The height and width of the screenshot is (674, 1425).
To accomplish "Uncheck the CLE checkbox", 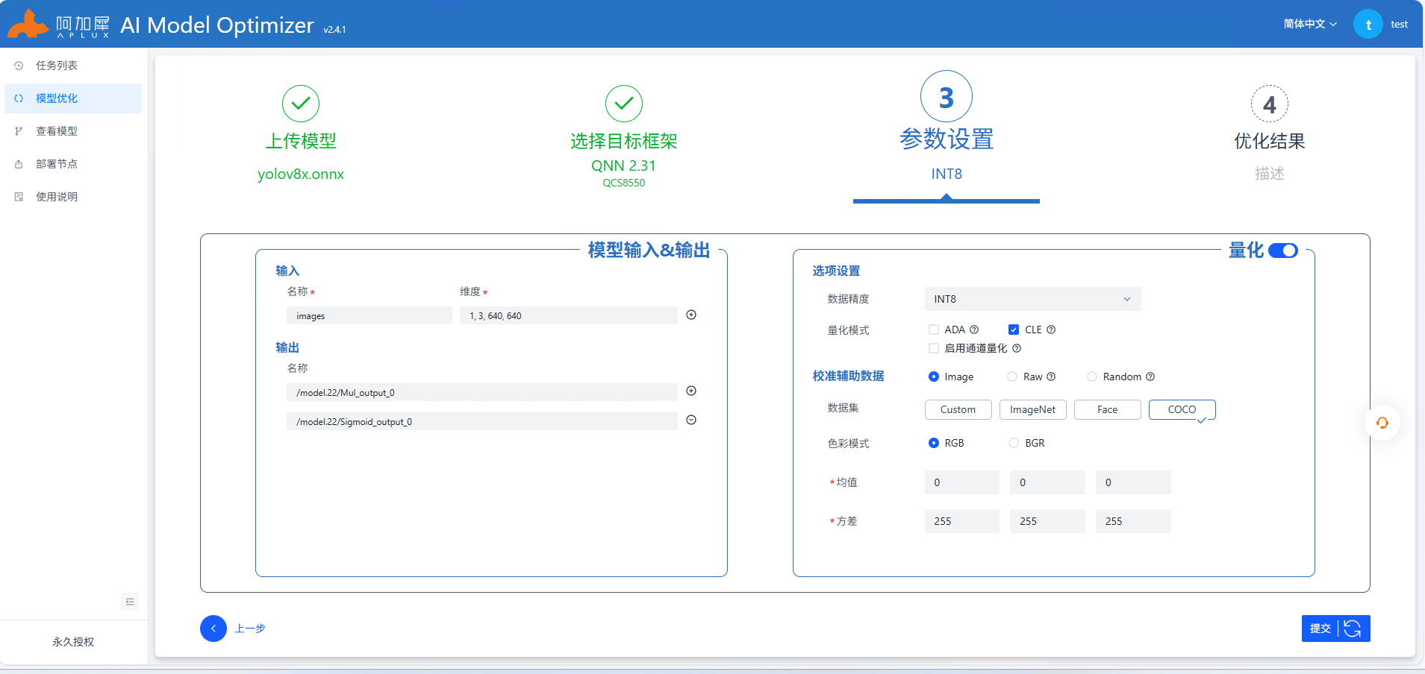I will pos(1014,330).
